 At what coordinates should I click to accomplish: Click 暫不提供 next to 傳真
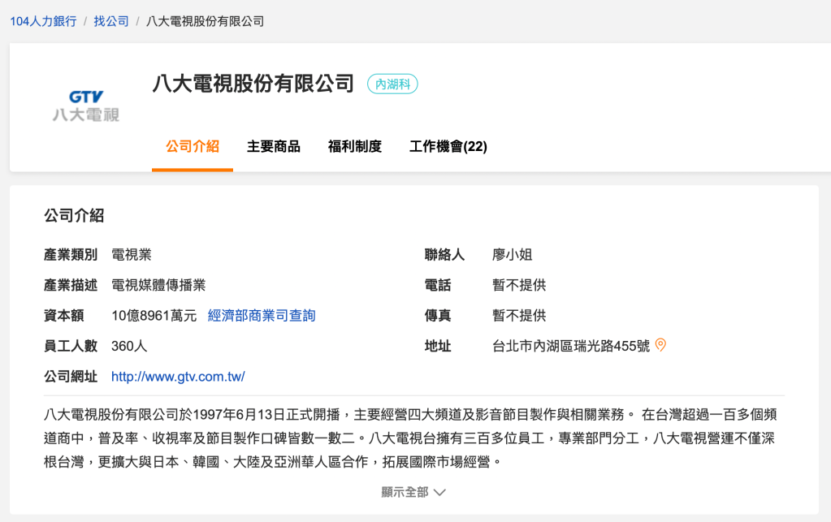tap(519, 316)
